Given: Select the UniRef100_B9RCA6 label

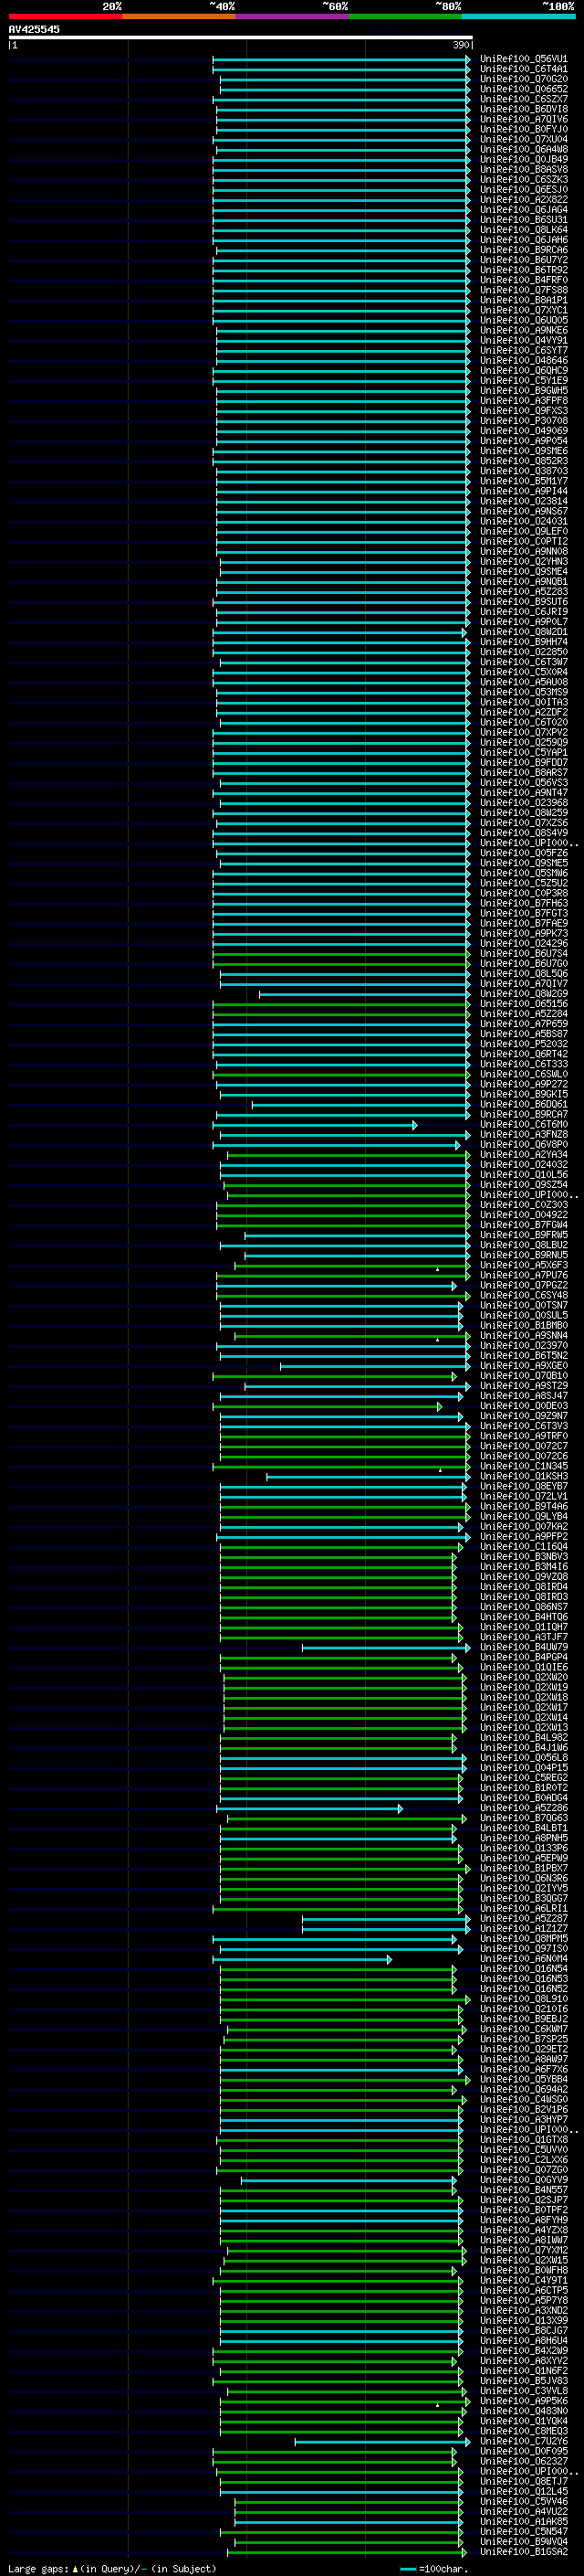Looking at the screenshot, I should point(524,250).
